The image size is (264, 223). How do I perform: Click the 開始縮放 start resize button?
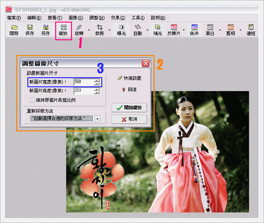point(129,107)
